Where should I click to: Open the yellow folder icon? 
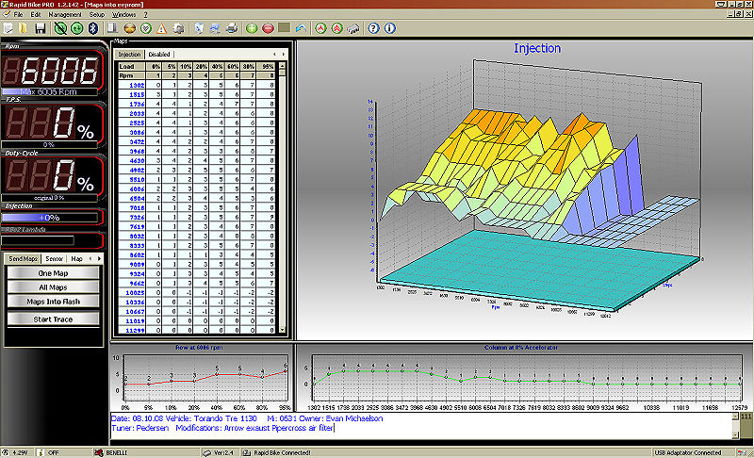point(24,29)
